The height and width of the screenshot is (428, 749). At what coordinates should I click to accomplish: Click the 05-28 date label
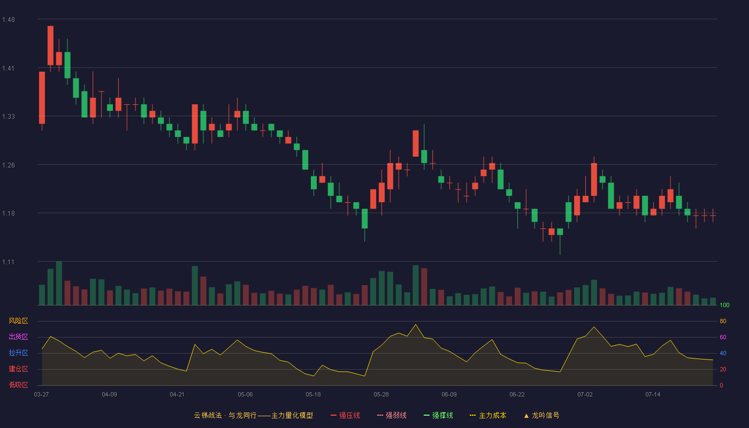coord(381,394)
